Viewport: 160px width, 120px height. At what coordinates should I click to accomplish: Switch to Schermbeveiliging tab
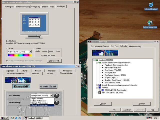point(23,7)
